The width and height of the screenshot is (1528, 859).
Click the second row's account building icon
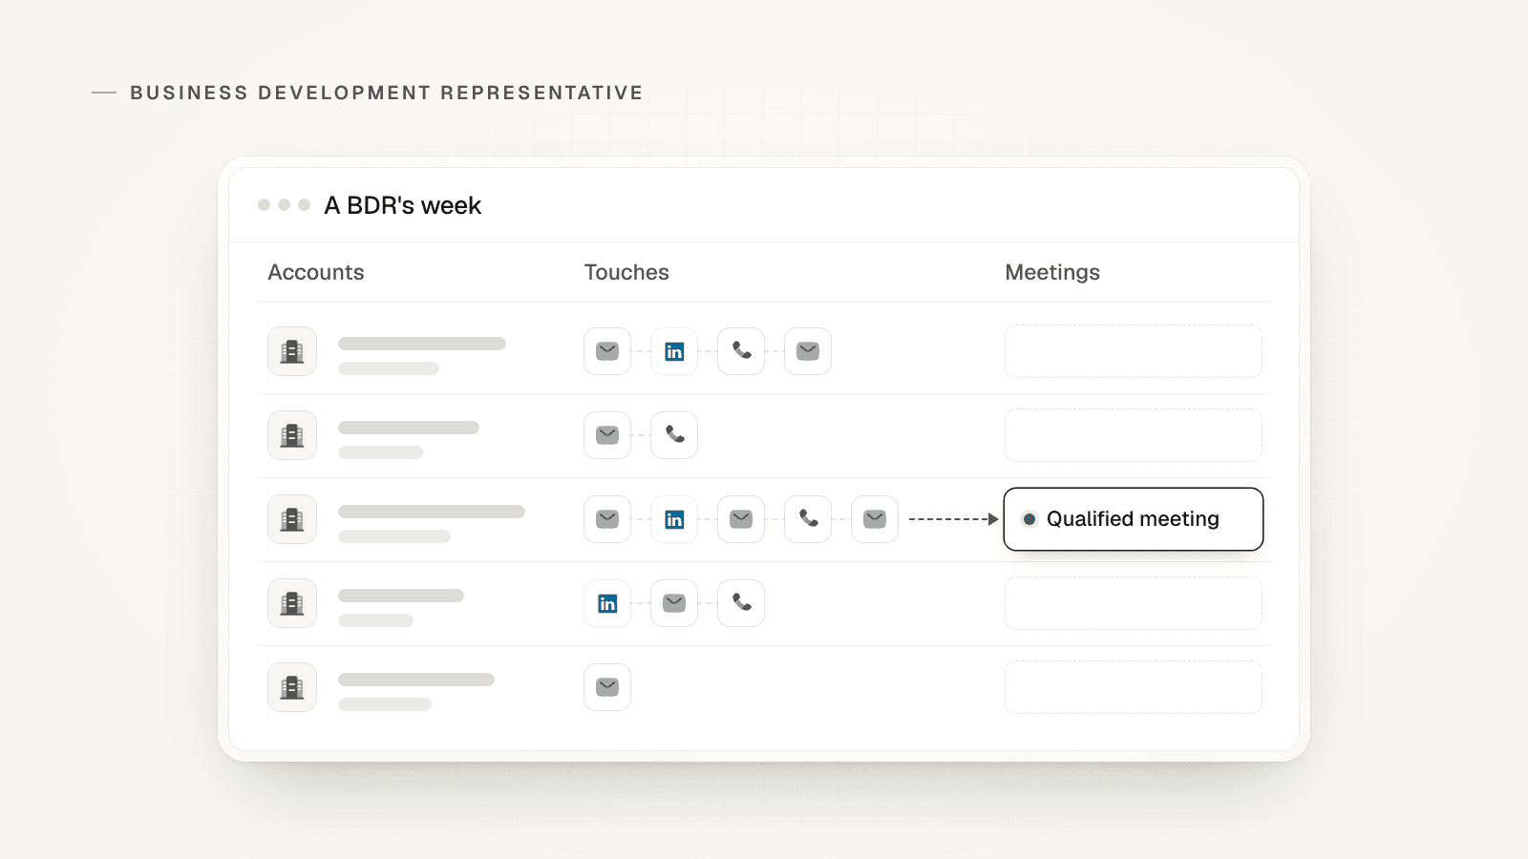pos(292,435)
